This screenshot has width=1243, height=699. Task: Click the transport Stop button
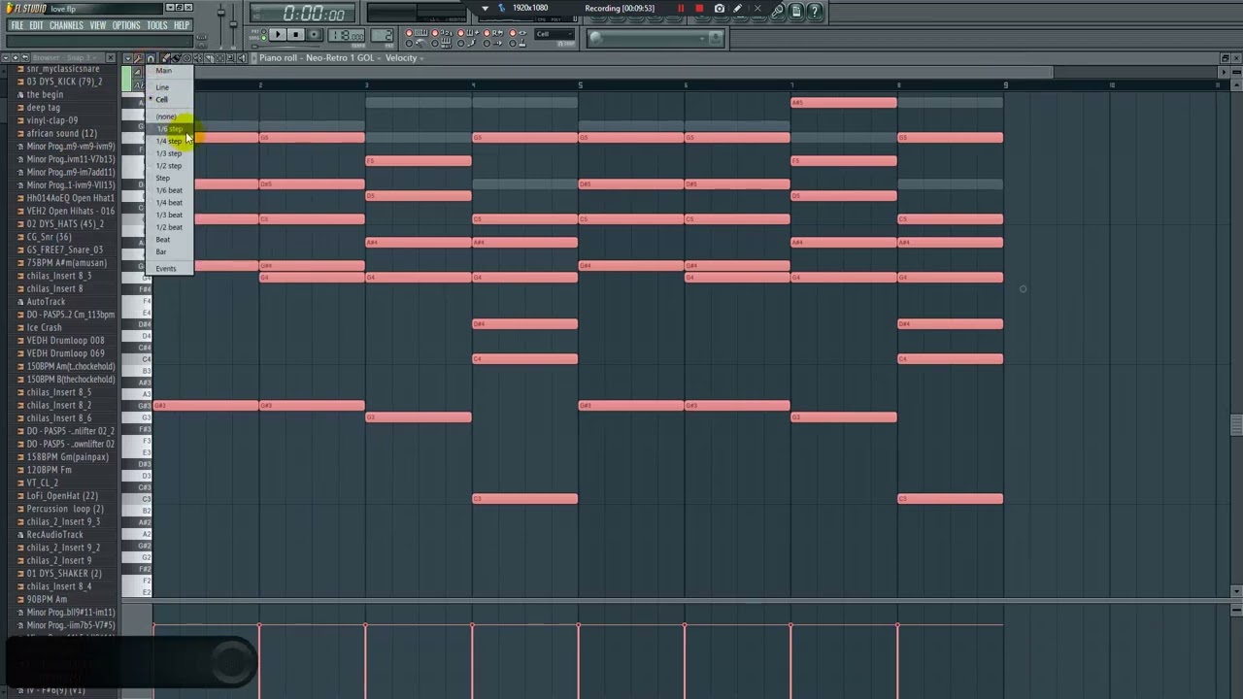coord(296,35)
